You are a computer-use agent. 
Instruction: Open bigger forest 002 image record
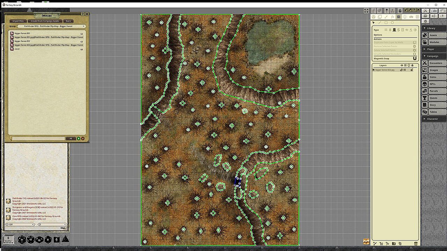(x=47, y=41)
